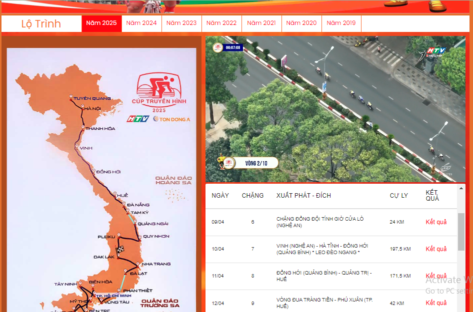The image size is (473, 312).
Task: Switch to the Năm 2024 tab
Action: tap(141, 23)
